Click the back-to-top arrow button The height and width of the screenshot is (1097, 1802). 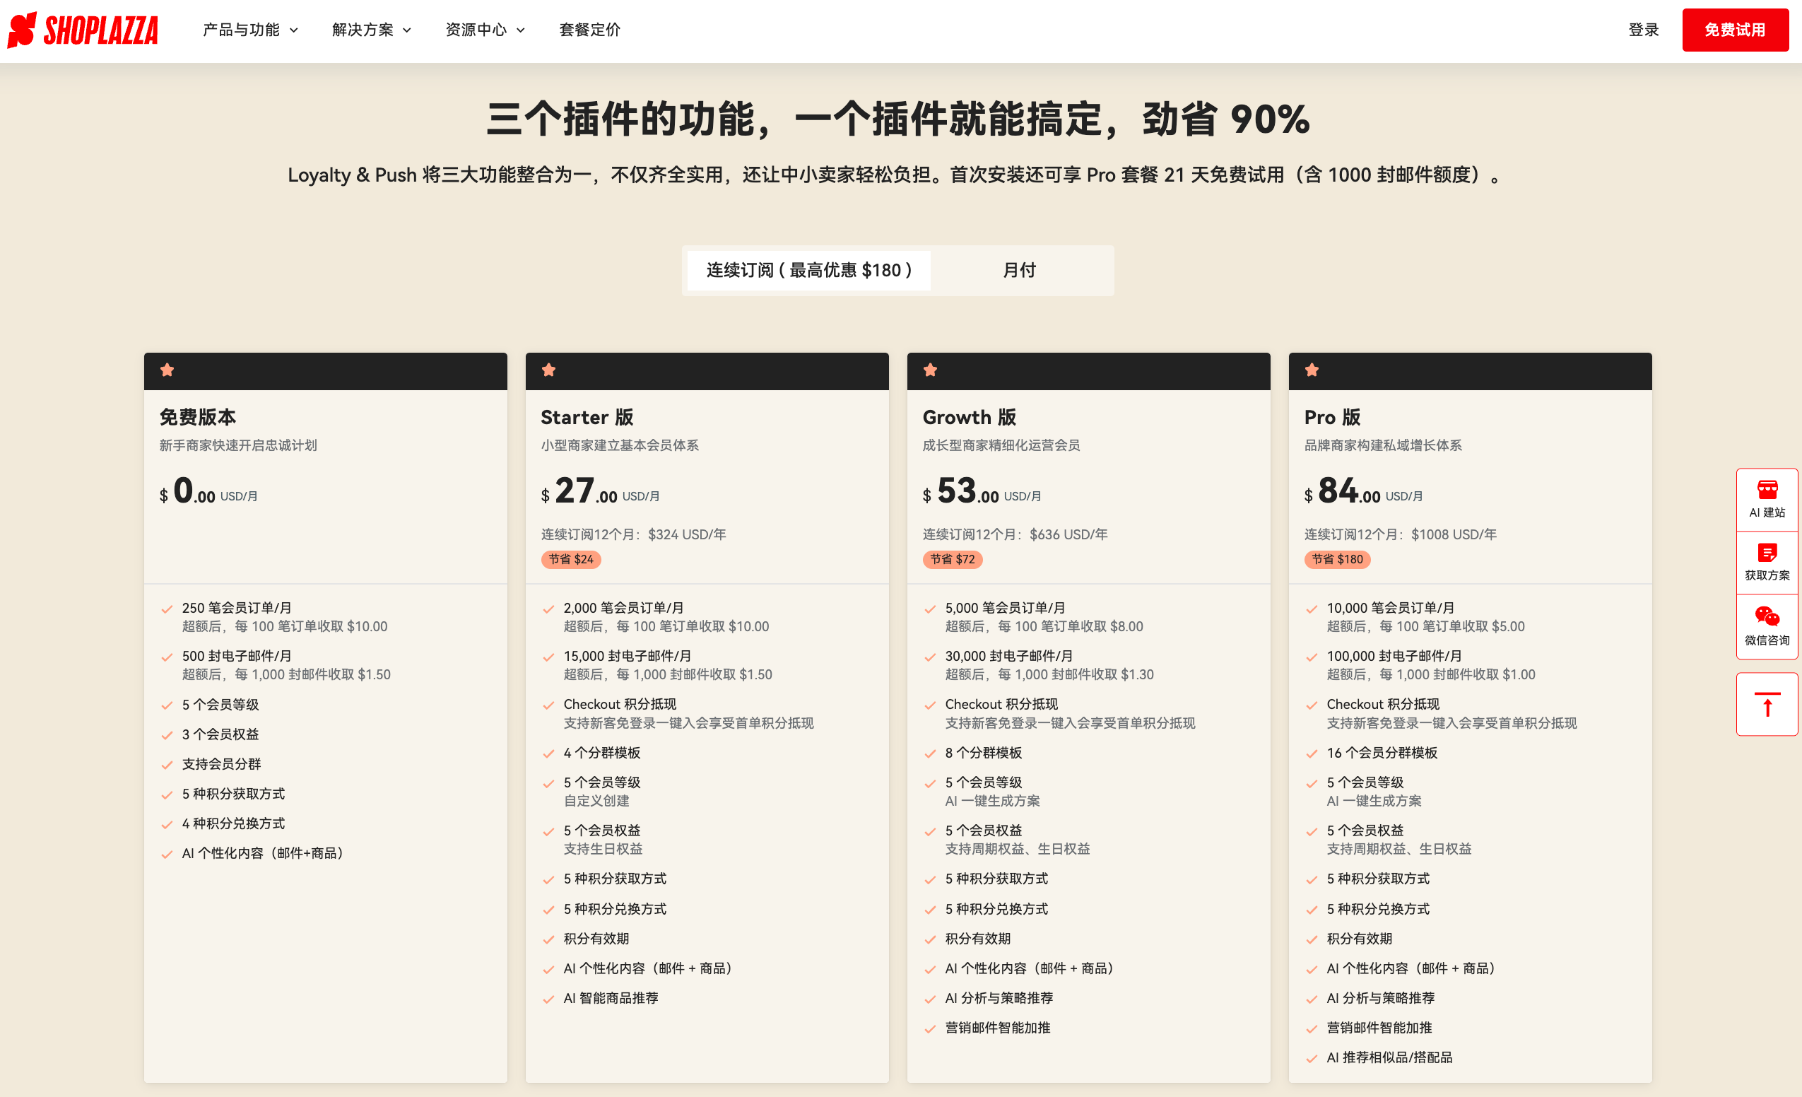point(1767,704)
